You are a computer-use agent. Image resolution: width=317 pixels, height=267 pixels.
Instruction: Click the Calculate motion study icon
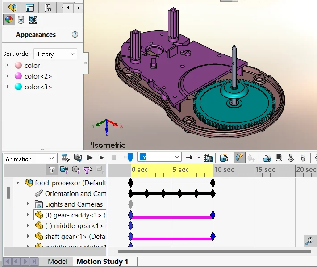(65, 158)
